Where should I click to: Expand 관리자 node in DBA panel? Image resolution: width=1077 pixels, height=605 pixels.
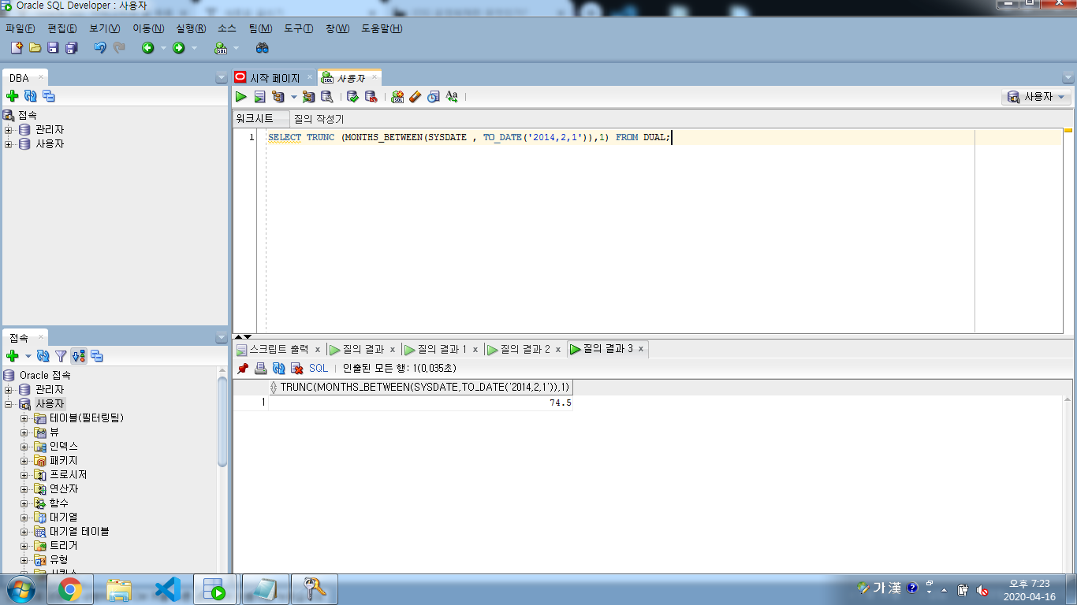point(9,130)
